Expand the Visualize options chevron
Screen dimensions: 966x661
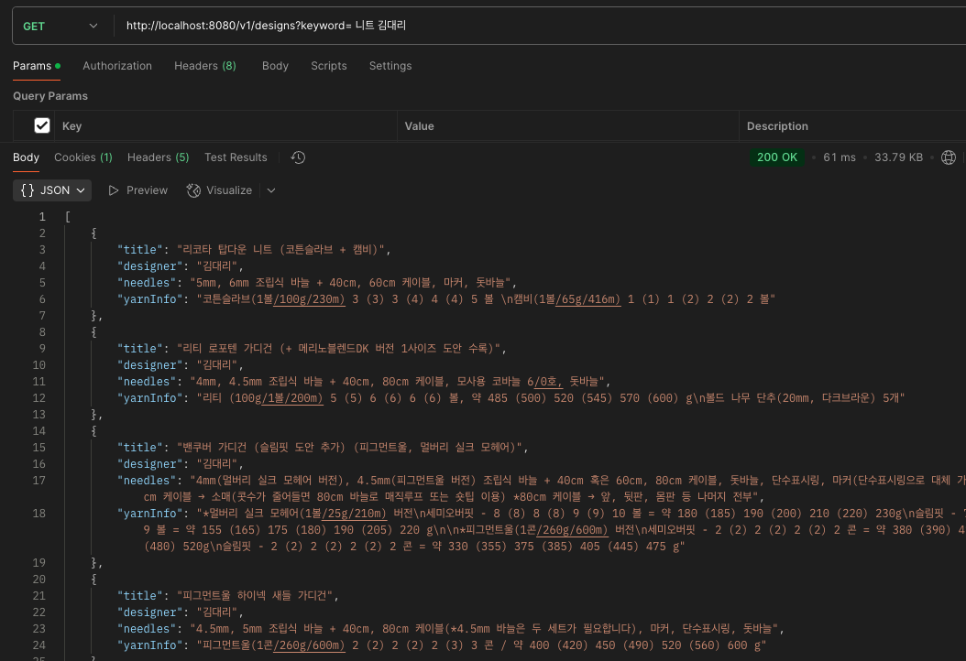point(271,190)
